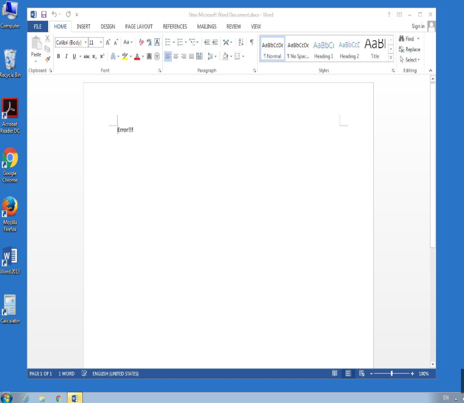Click the vertical scrollbar down arrow
The image size is (464, 403).
[433, 364]
